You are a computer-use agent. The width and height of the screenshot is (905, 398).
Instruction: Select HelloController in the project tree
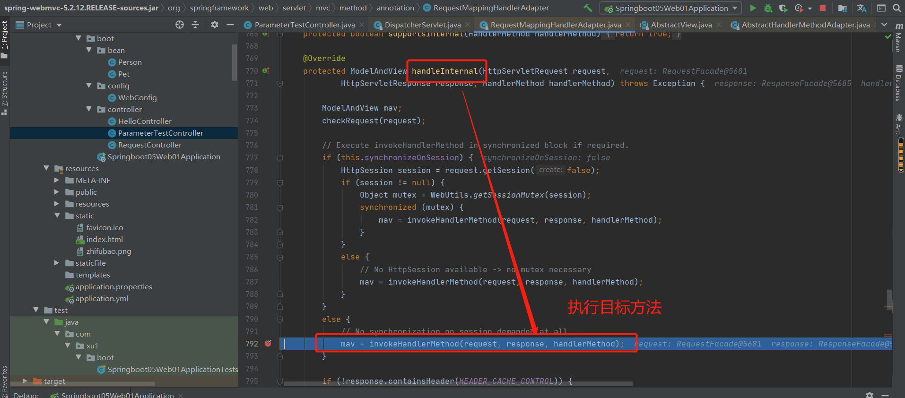pyautogui.click(x=145, y=121)
